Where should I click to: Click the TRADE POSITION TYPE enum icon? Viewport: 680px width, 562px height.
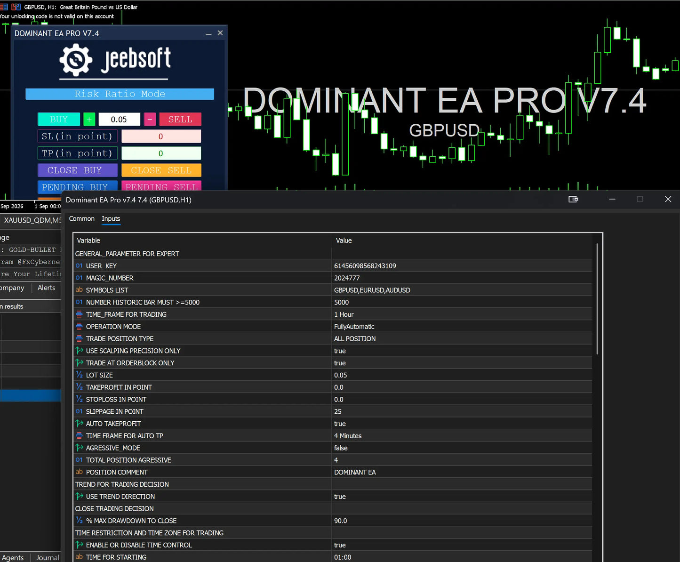click(x=79, y=338)
